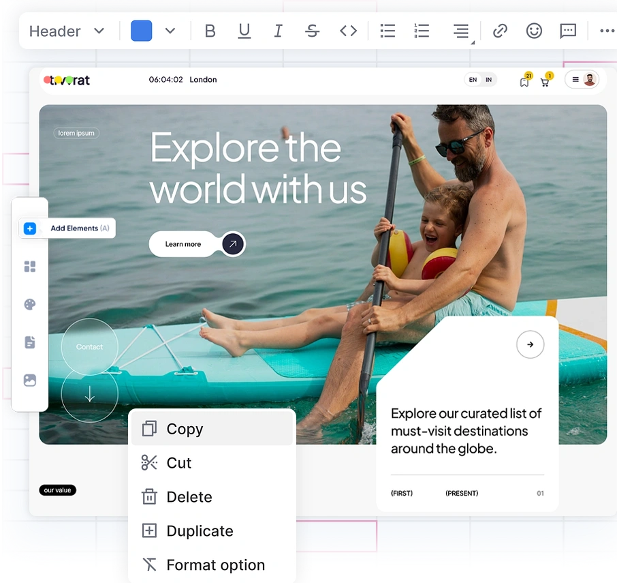The height and width of the screenshot is (583, 617).
Task: Insert a numbered list
Action: pyautogui.click(x=422, y=31)
